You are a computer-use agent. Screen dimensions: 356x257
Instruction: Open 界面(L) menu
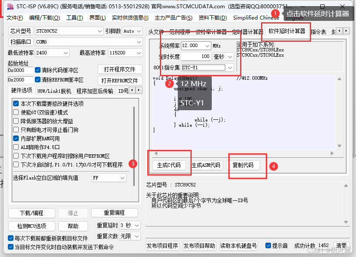pos(98,18)
